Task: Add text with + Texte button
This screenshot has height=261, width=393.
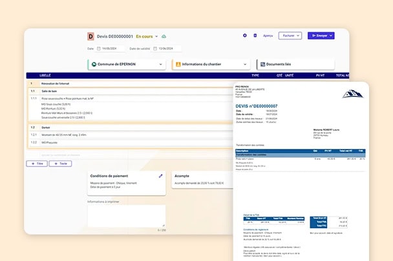Action: 60,164
